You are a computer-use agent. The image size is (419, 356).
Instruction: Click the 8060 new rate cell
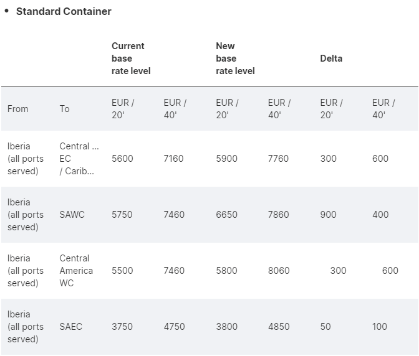click(x=278, y=271)
